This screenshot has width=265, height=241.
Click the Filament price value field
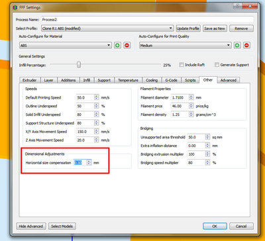[x=180, y=106]
